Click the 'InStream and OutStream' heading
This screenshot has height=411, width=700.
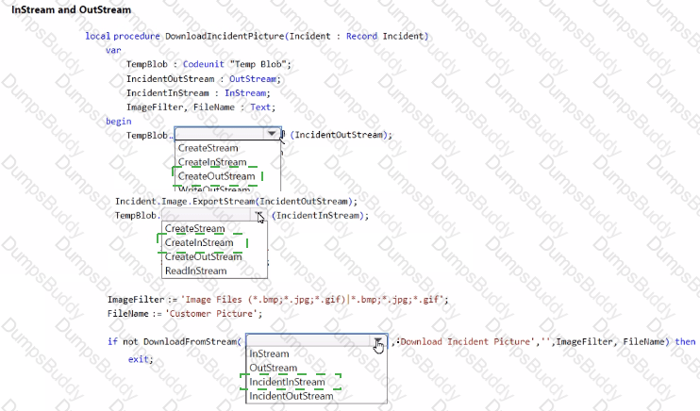[x=71, y=9]
